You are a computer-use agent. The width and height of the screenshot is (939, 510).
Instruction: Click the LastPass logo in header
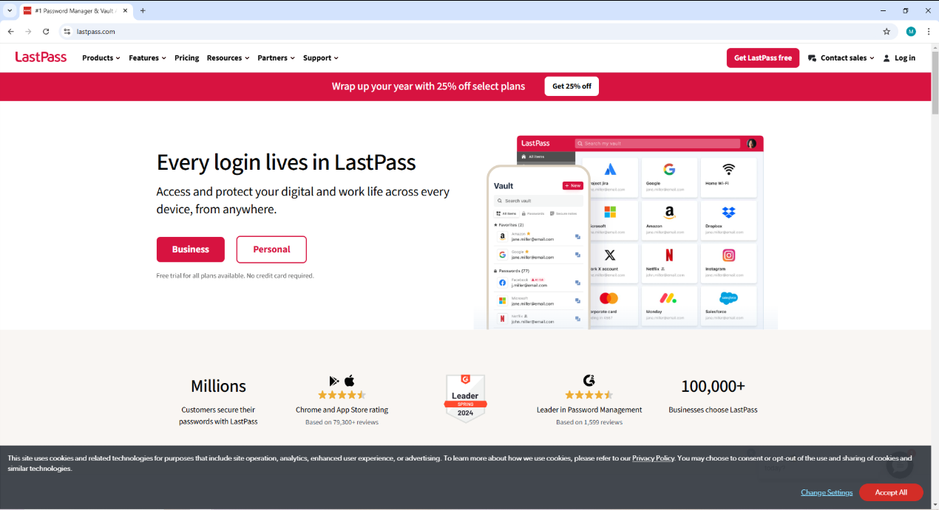point(41,57)
